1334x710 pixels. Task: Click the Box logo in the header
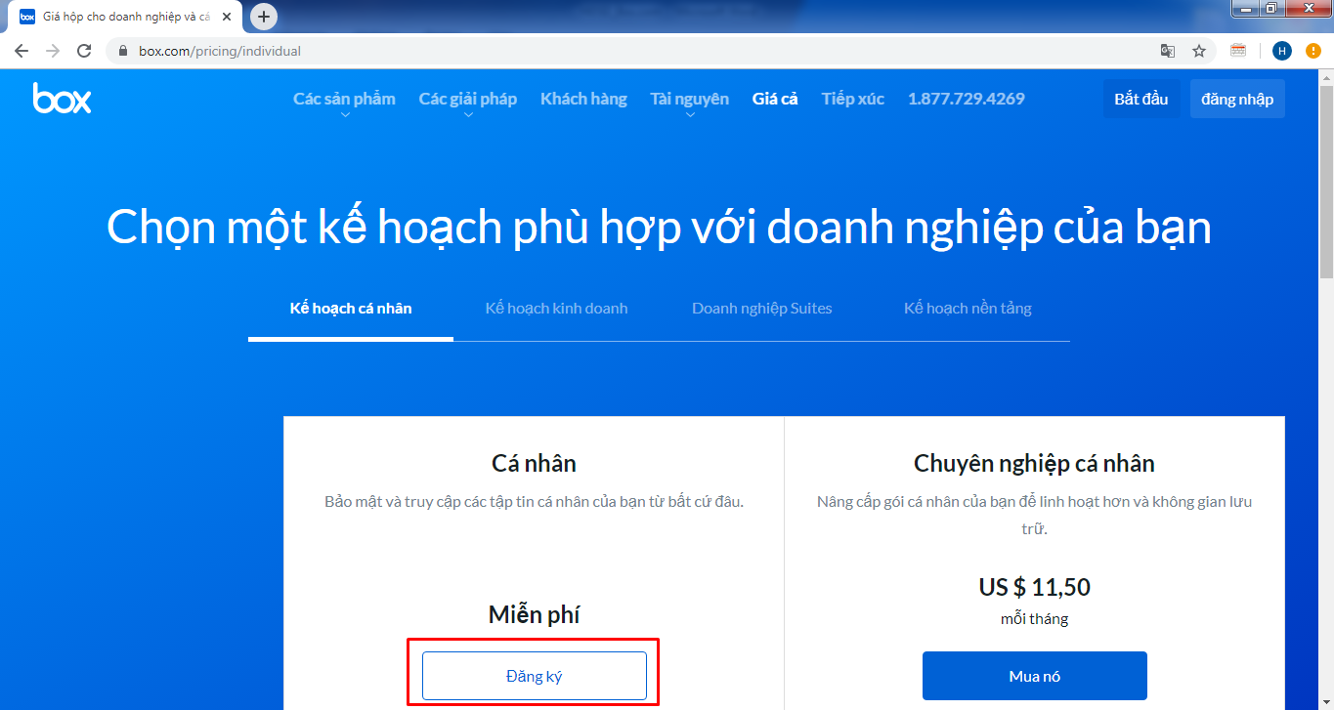coord(62,98)
